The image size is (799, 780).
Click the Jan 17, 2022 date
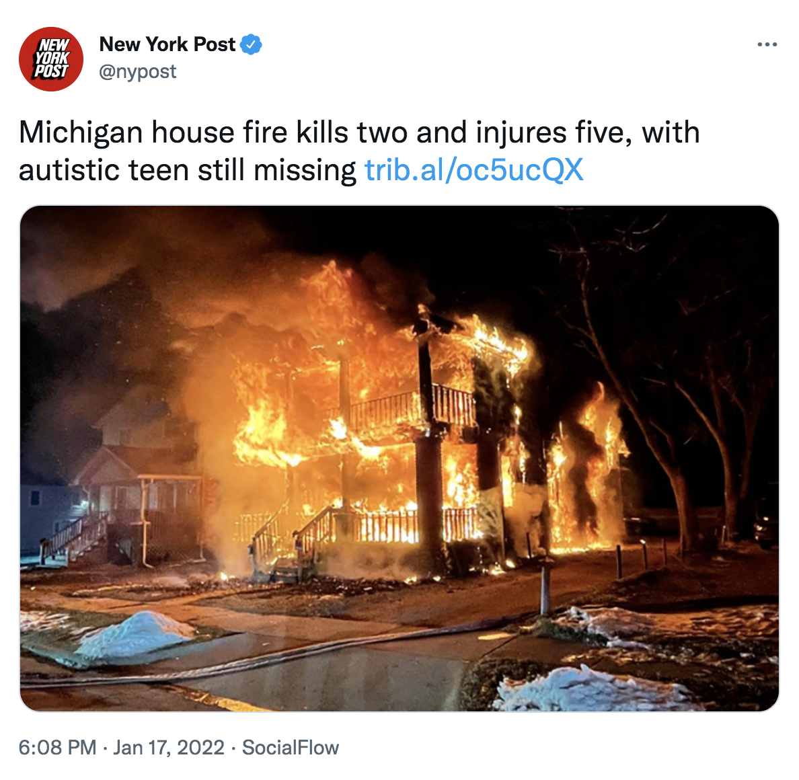(169, 748)
